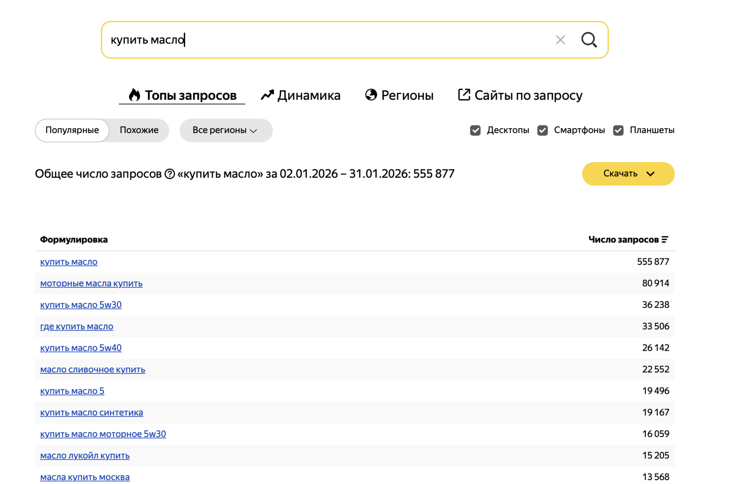Toggle the Смартфоны checkbox
730x484 pixels.
tap(542, 130)
